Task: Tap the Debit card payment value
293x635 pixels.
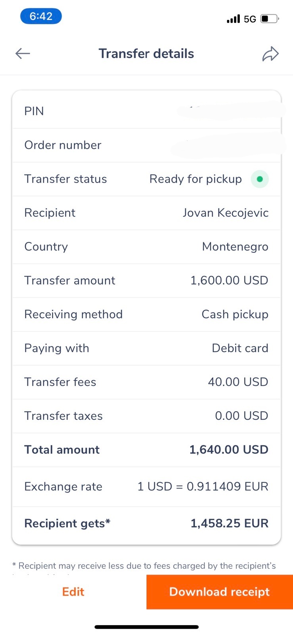Action: click(x=240, y=348)
